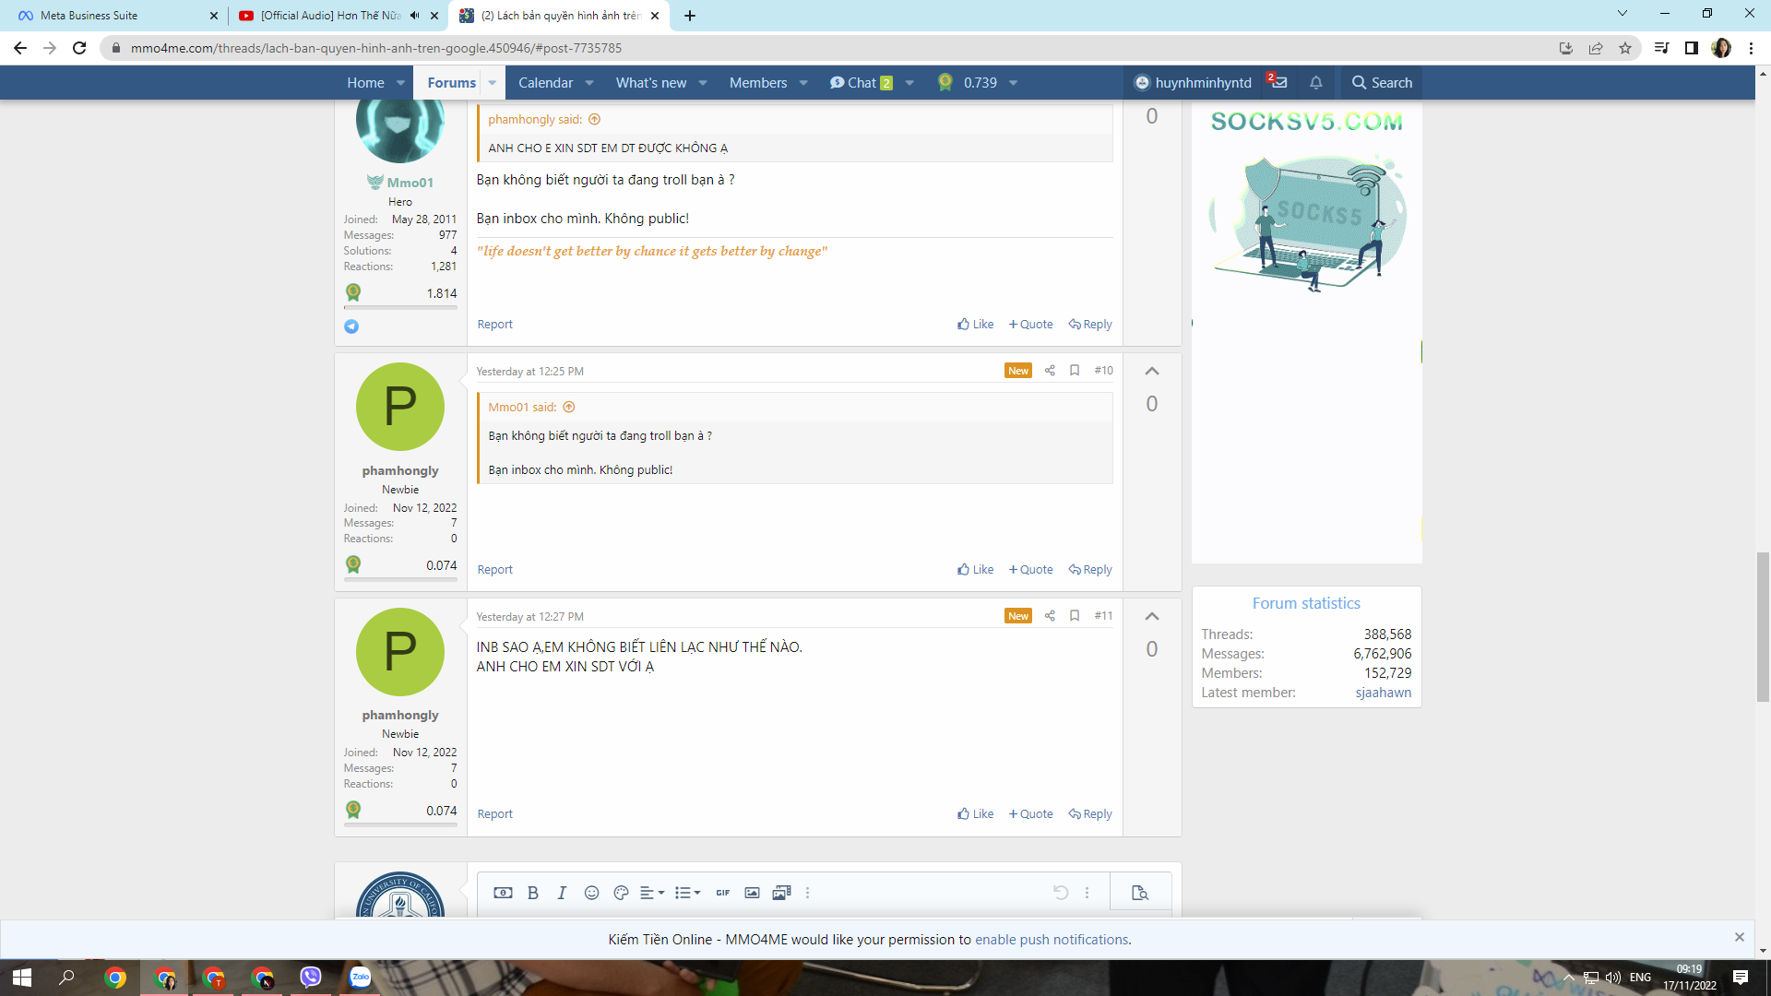This screenshot has height=996, width=1771.
Task: Click the text color palette icon
Action: (621, 893)
